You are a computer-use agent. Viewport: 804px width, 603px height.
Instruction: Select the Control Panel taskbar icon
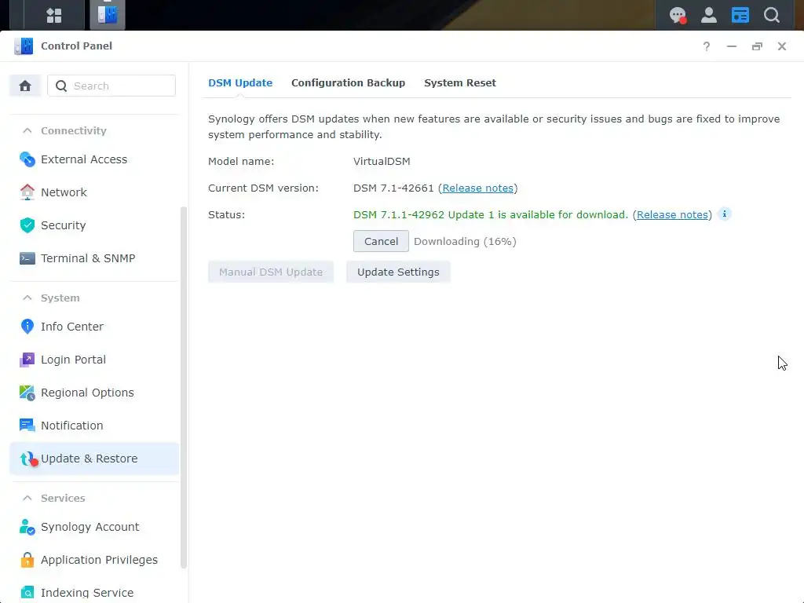tap(107, 15)
